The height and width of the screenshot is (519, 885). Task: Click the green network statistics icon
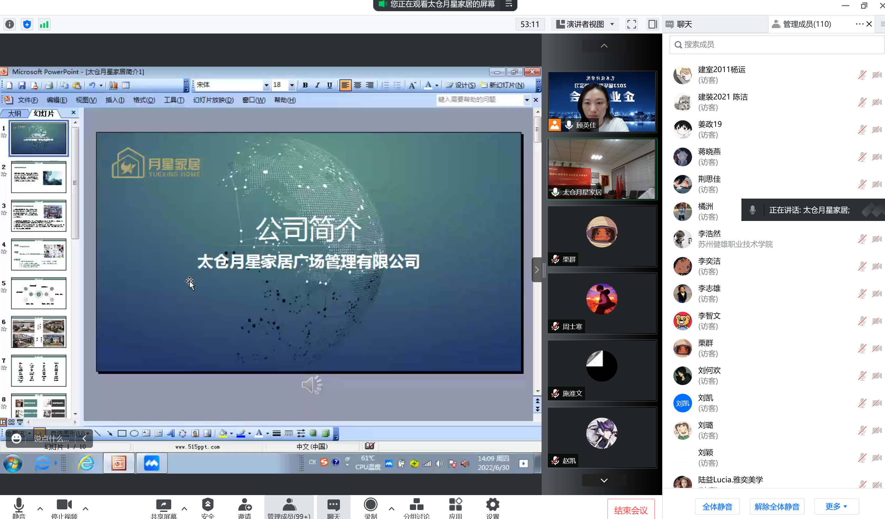[x=44, y=24]
